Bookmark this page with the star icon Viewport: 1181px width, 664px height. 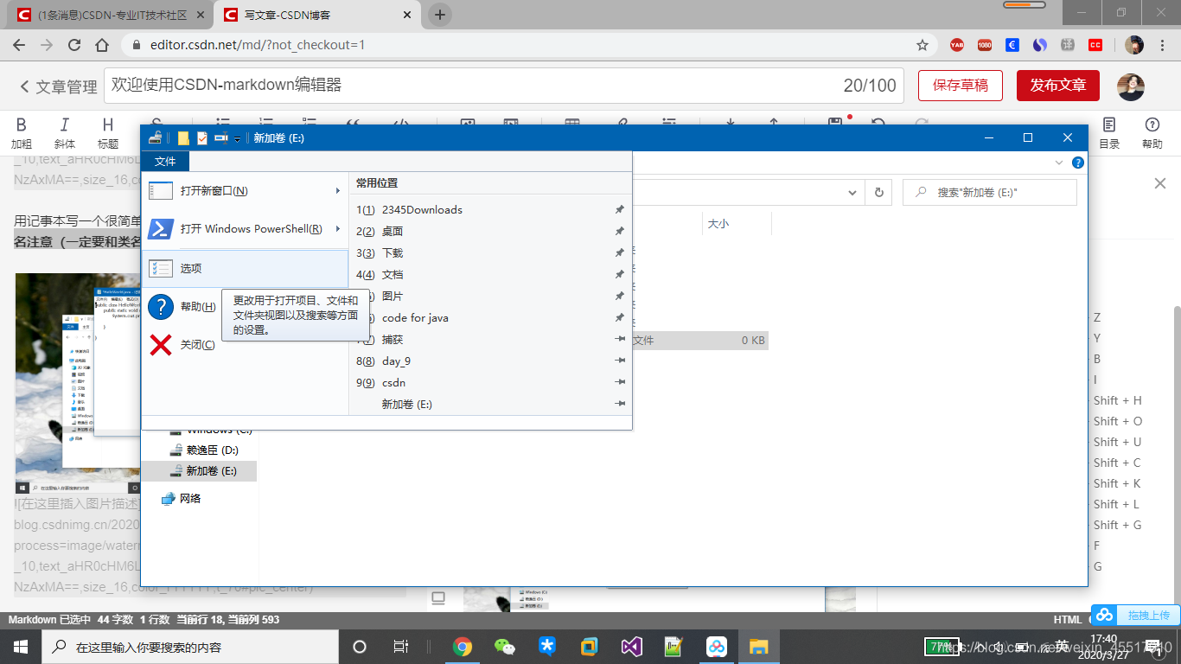(922, 45)
